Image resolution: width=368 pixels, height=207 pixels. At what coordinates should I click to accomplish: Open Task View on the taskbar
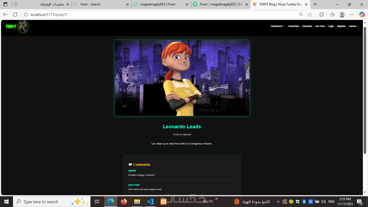[x=97, y=202]
